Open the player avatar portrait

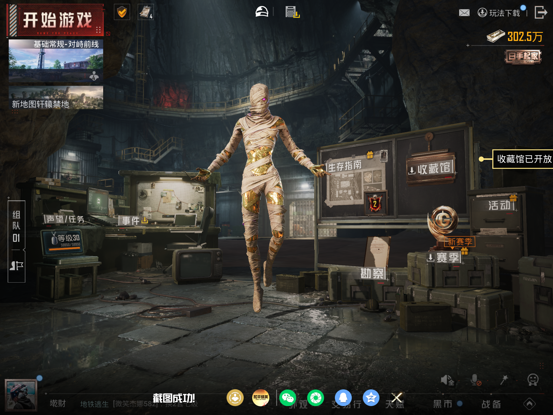click(21, 396)
